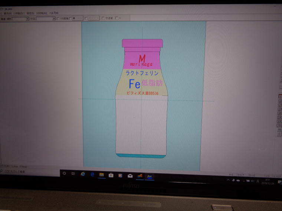The width and height of the screenshot is (282, 211).
Task: Click the A-2 paper size button in status bar
Action: [231, 174]
